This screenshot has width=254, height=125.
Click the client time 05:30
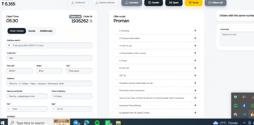(12, 21)
